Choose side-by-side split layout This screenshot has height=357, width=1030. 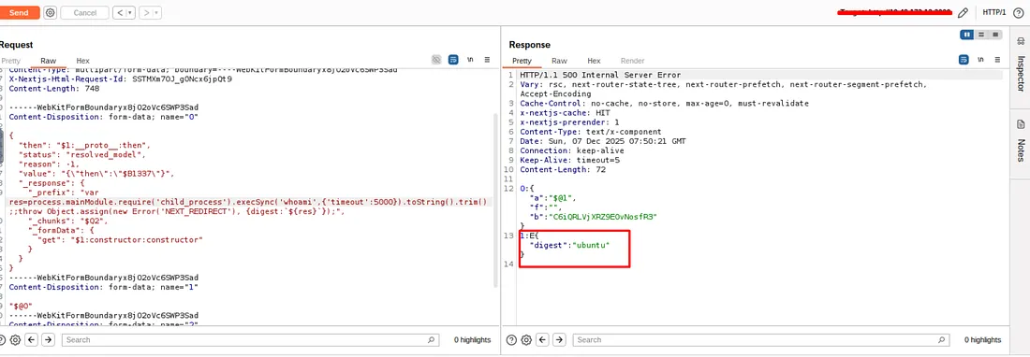pyautogui.click(x=967, y=35)
